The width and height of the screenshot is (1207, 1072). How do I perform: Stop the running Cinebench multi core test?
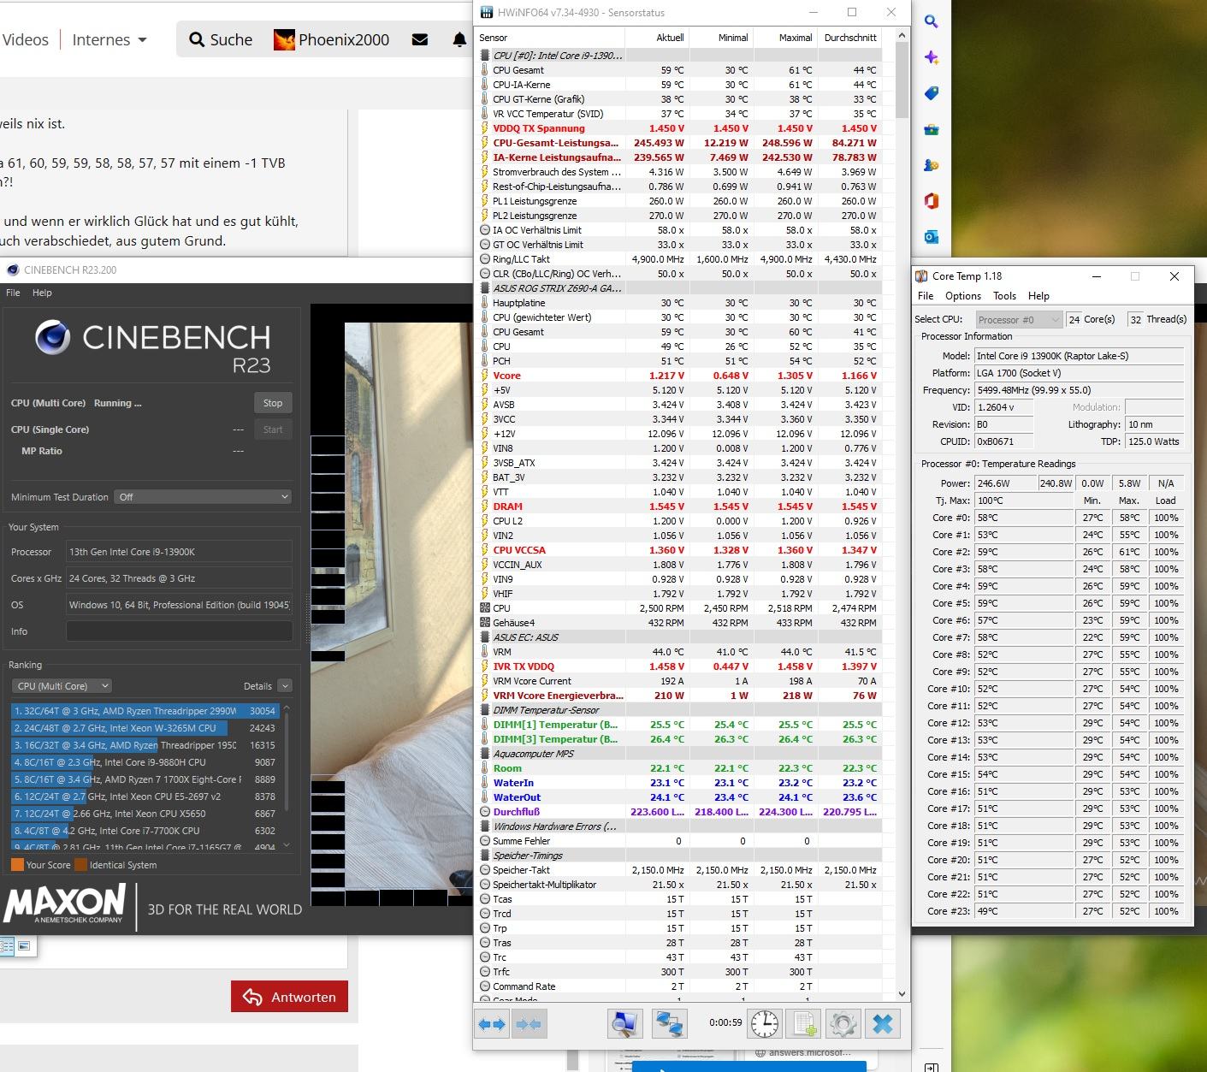pyautogui.click(x=273, y=403)
